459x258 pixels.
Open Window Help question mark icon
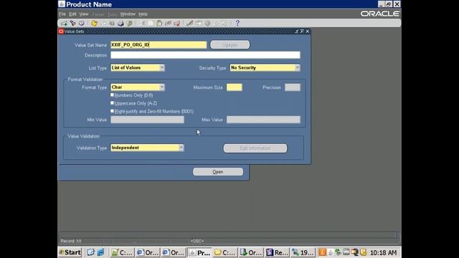(237, 23)
